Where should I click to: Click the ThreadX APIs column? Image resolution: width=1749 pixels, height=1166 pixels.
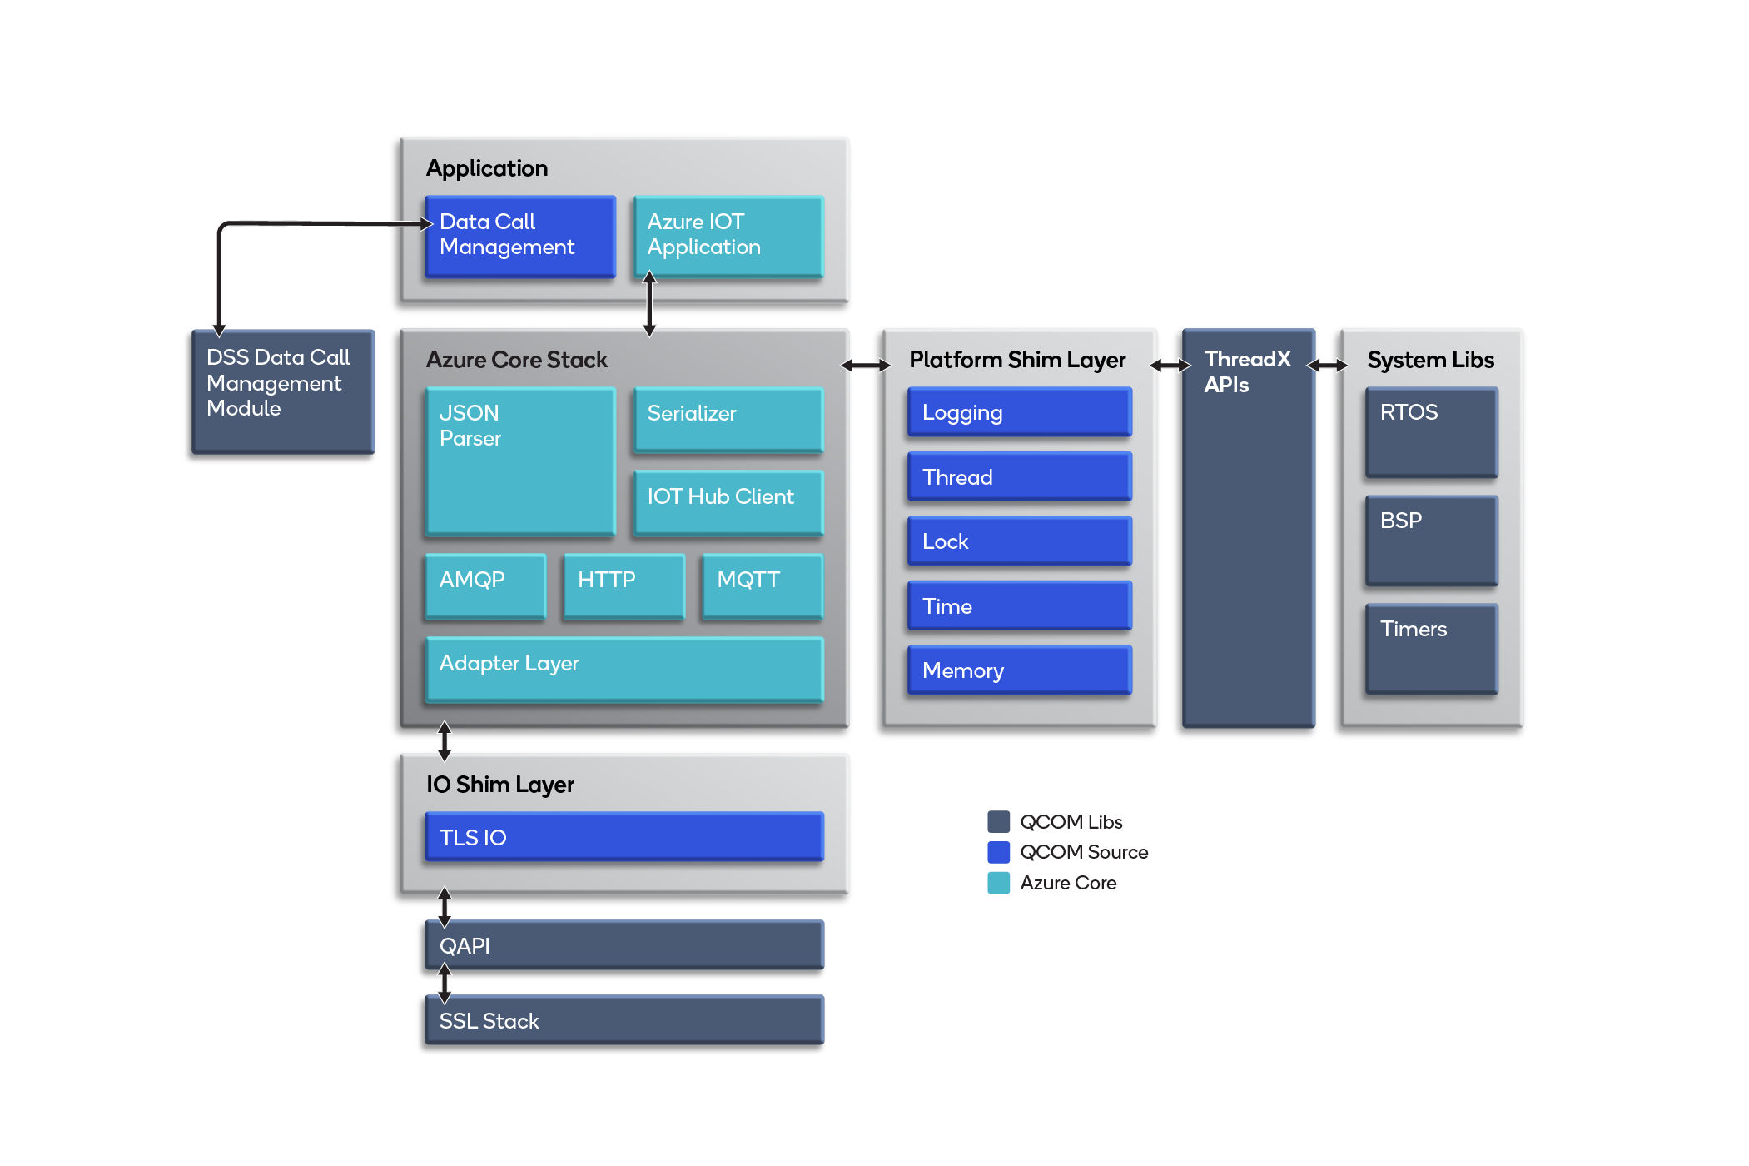tap(1249, 528)
